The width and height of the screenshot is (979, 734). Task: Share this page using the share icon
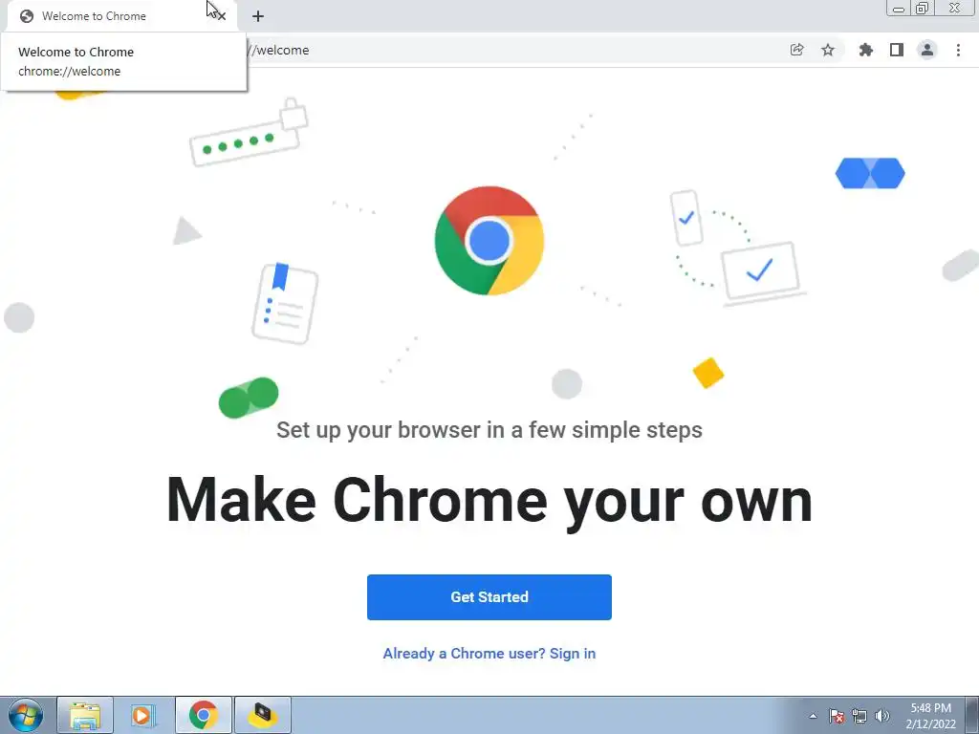click(796, 50)
